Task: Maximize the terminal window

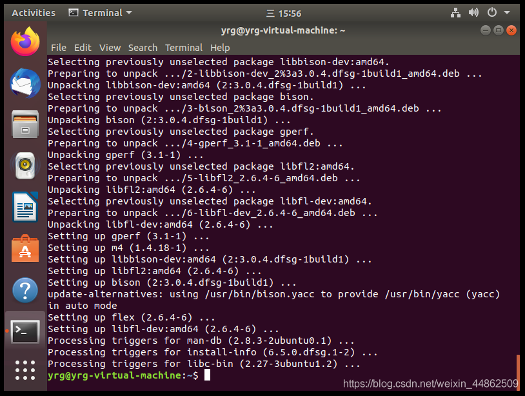Action: (x=498, y=30)
